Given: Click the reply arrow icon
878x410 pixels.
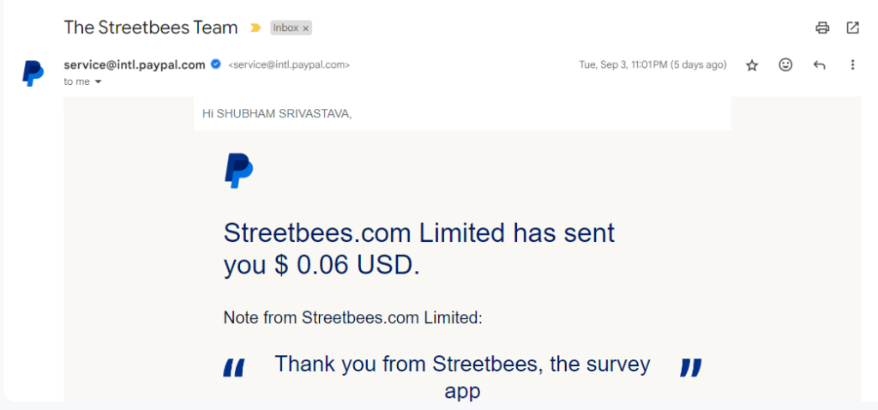Looking at the screenshot, I should click(819, 65).
